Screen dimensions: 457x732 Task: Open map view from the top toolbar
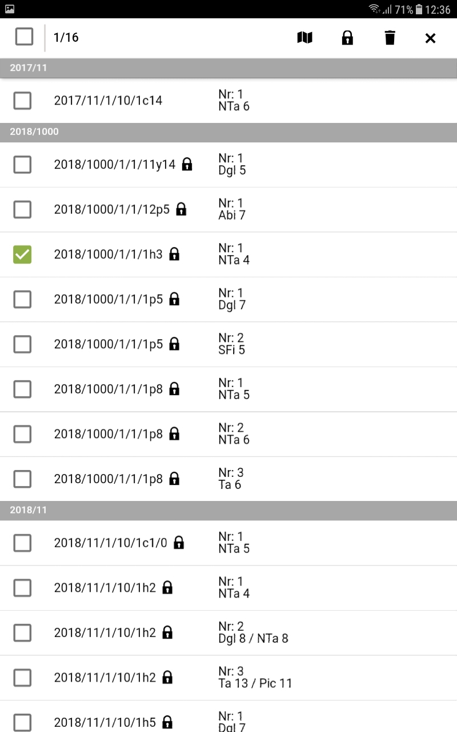coord(305,38)
